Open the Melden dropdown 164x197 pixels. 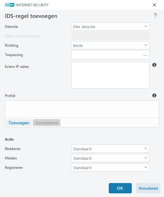pos(110,158)
